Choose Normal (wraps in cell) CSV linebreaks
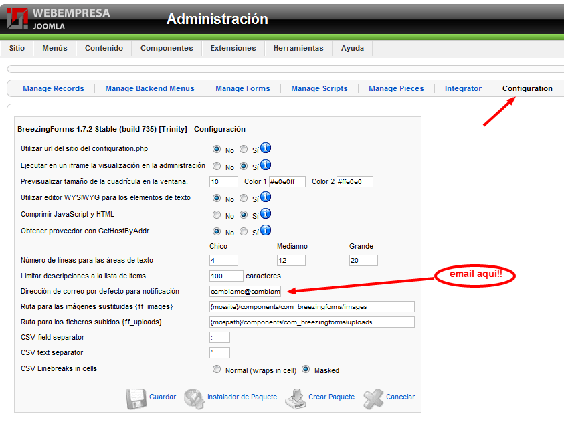This screenshot has height=426, width=564. pos(217,369)
